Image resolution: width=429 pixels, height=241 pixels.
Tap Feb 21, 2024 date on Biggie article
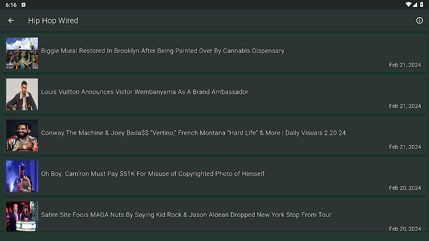point(405,65)
